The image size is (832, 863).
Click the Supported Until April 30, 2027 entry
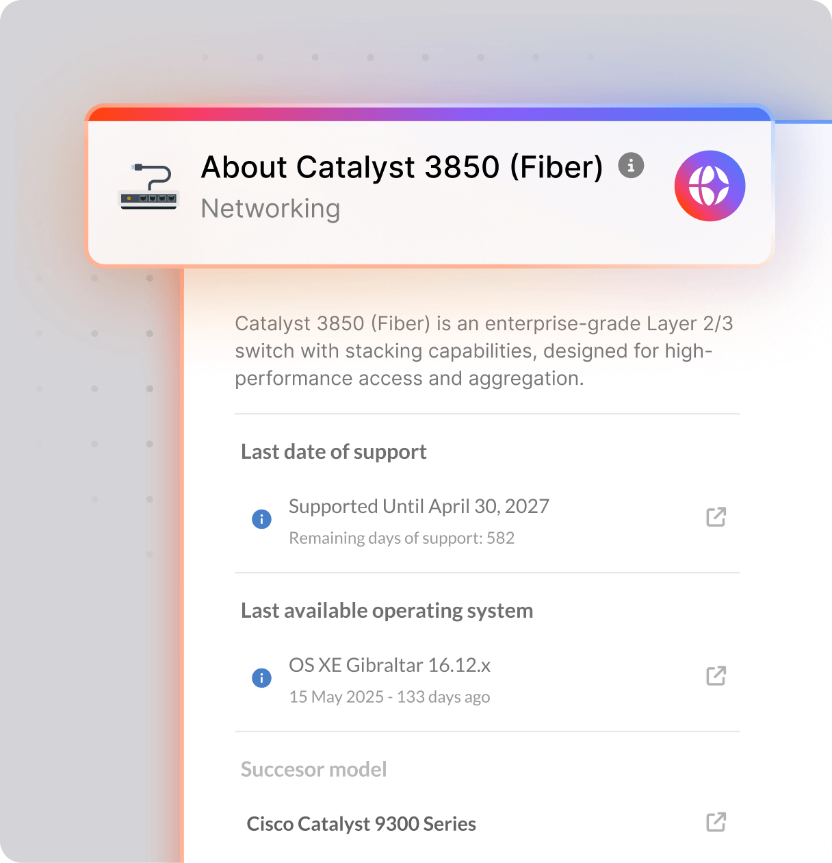(x=419, y=506)
